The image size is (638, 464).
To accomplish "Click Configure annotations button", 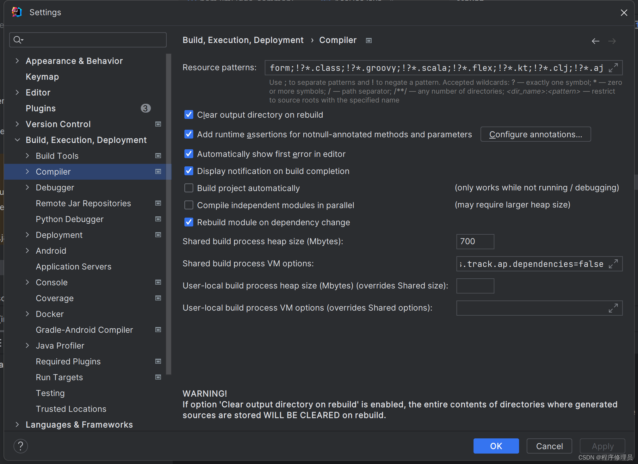I will 535,134.
